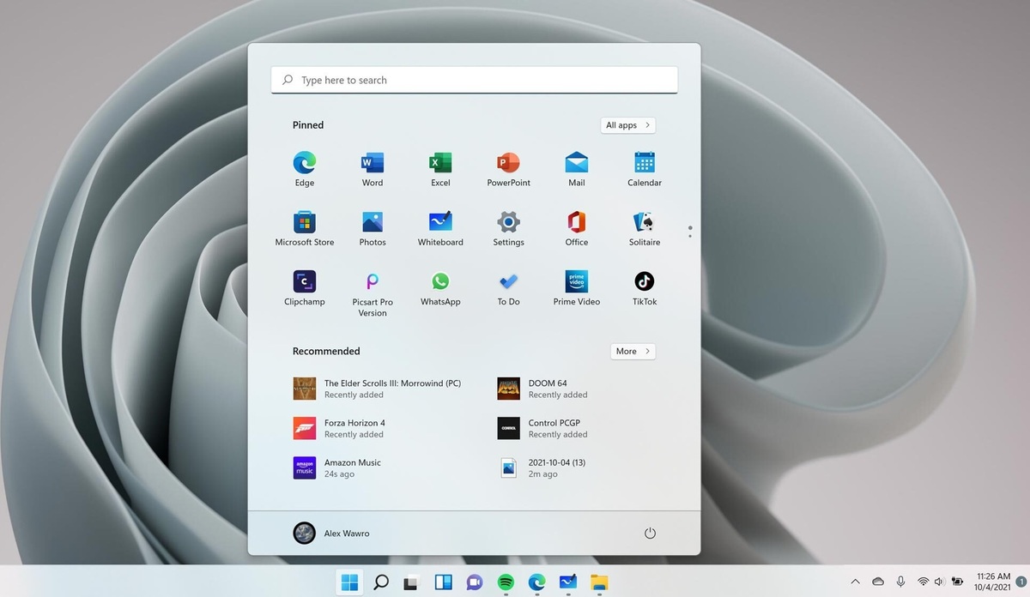Open the Solitaire pinned game
Viewport: 1030px width, 597px height.
pos(645,228)
